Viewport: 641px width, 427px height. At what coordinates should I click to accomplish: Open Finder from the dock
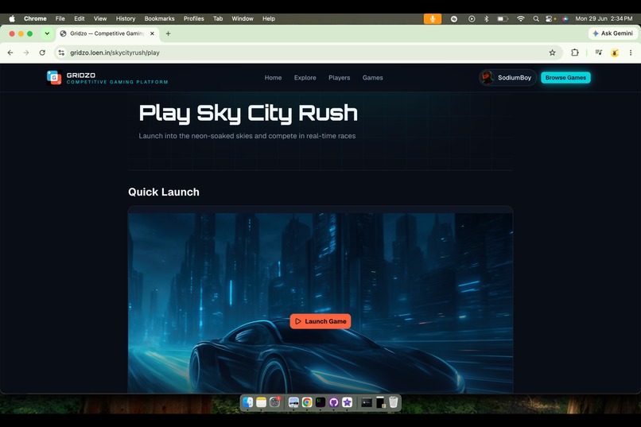tap(248, 402)
